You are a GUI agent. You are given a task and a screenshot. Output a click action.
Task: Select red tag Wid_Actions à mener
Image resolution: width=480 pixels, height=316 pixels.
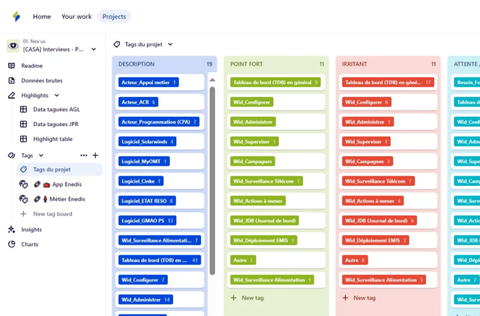point(373,201)
